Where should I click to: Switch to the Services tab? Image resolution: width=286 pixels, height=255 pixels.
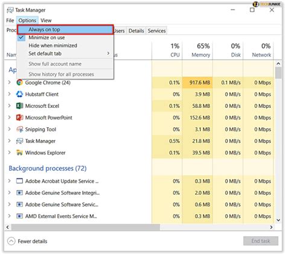point(156,31)
